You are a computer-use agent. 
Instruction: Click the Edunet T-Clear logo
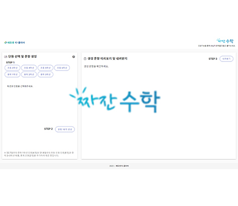click(15, 43)
